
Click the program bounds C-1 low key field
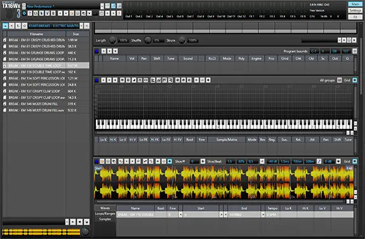coord(314,51)
